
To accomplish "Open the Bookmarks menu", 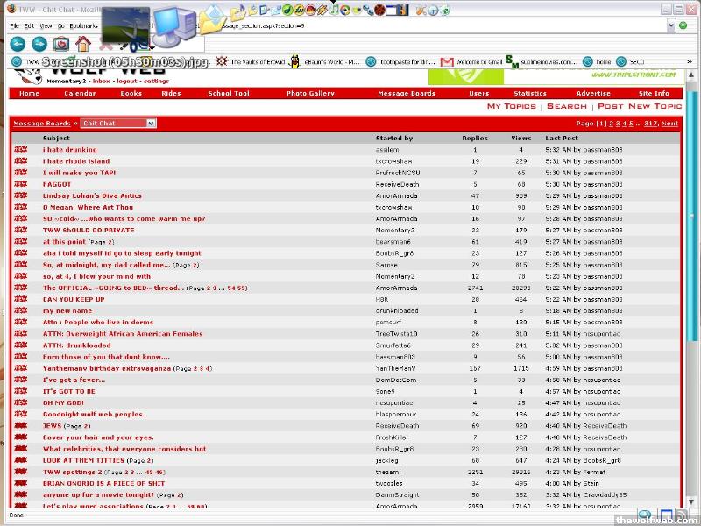I will point(84,26).
